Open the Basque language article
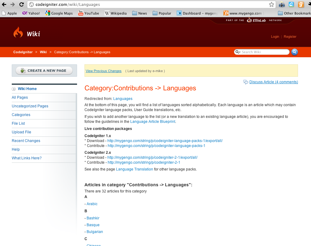Viewport: 311px width, 246px height. tap(93, 225)
